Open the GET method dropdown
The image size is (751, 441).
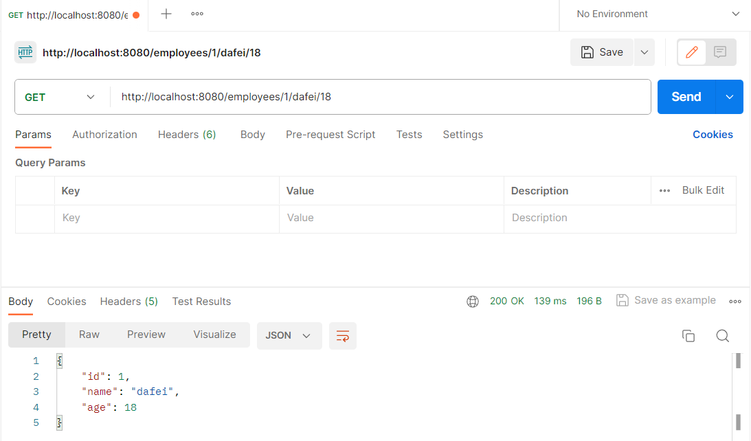[x=60, y=98]
